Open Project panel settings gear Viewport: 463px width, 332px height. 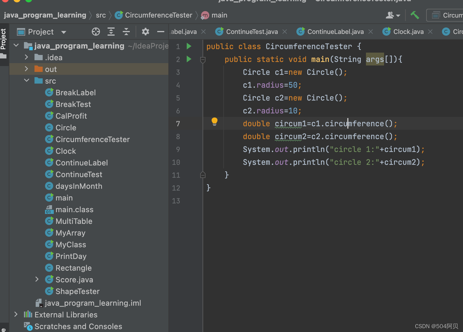145,32
